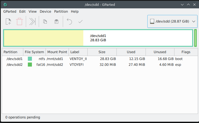This screenshot has height=123, width=199.
Task: Click the New partition toolbar icon
Action: pos(8,22)
